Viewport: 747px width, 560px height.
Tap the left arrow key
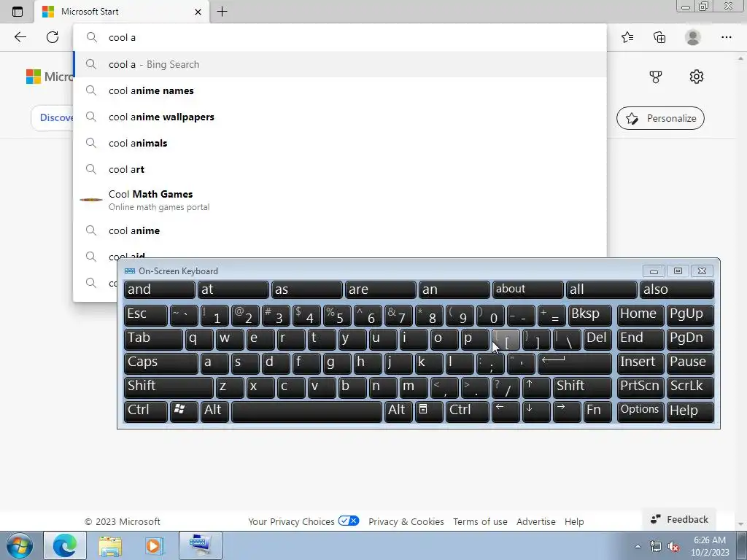(x=506, y=411)
